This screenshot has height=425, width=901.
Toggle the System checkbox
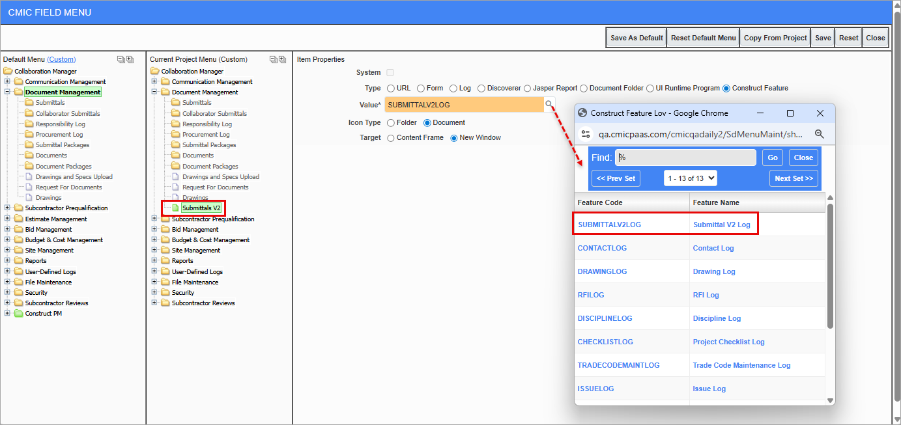[390, 73]
